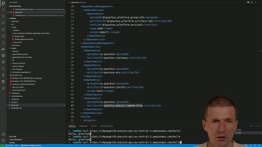Open Explorer more actions ellipsis
The width and height of the screenshot is (262, 147).
pos(63,2)
